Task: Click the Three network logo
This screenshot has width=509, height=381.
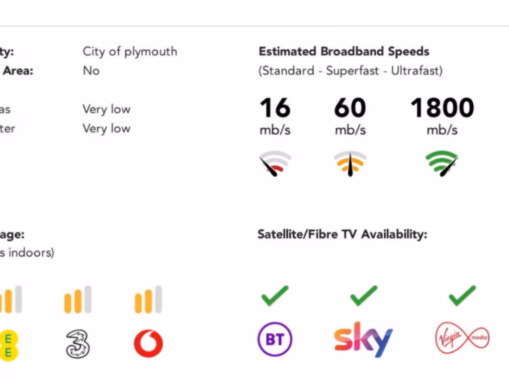Action: (x=78, y=343)
